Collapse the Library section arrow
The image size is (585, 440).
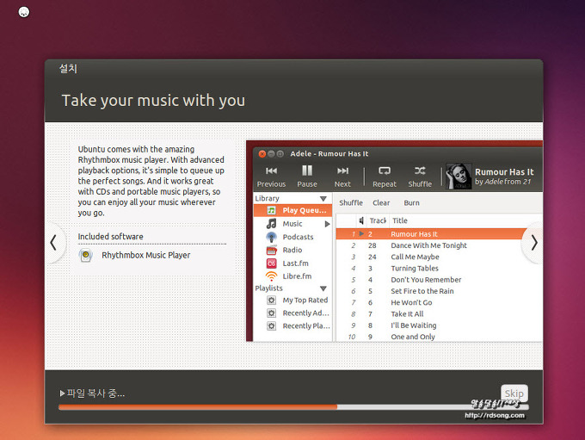(x=323, y=198)
